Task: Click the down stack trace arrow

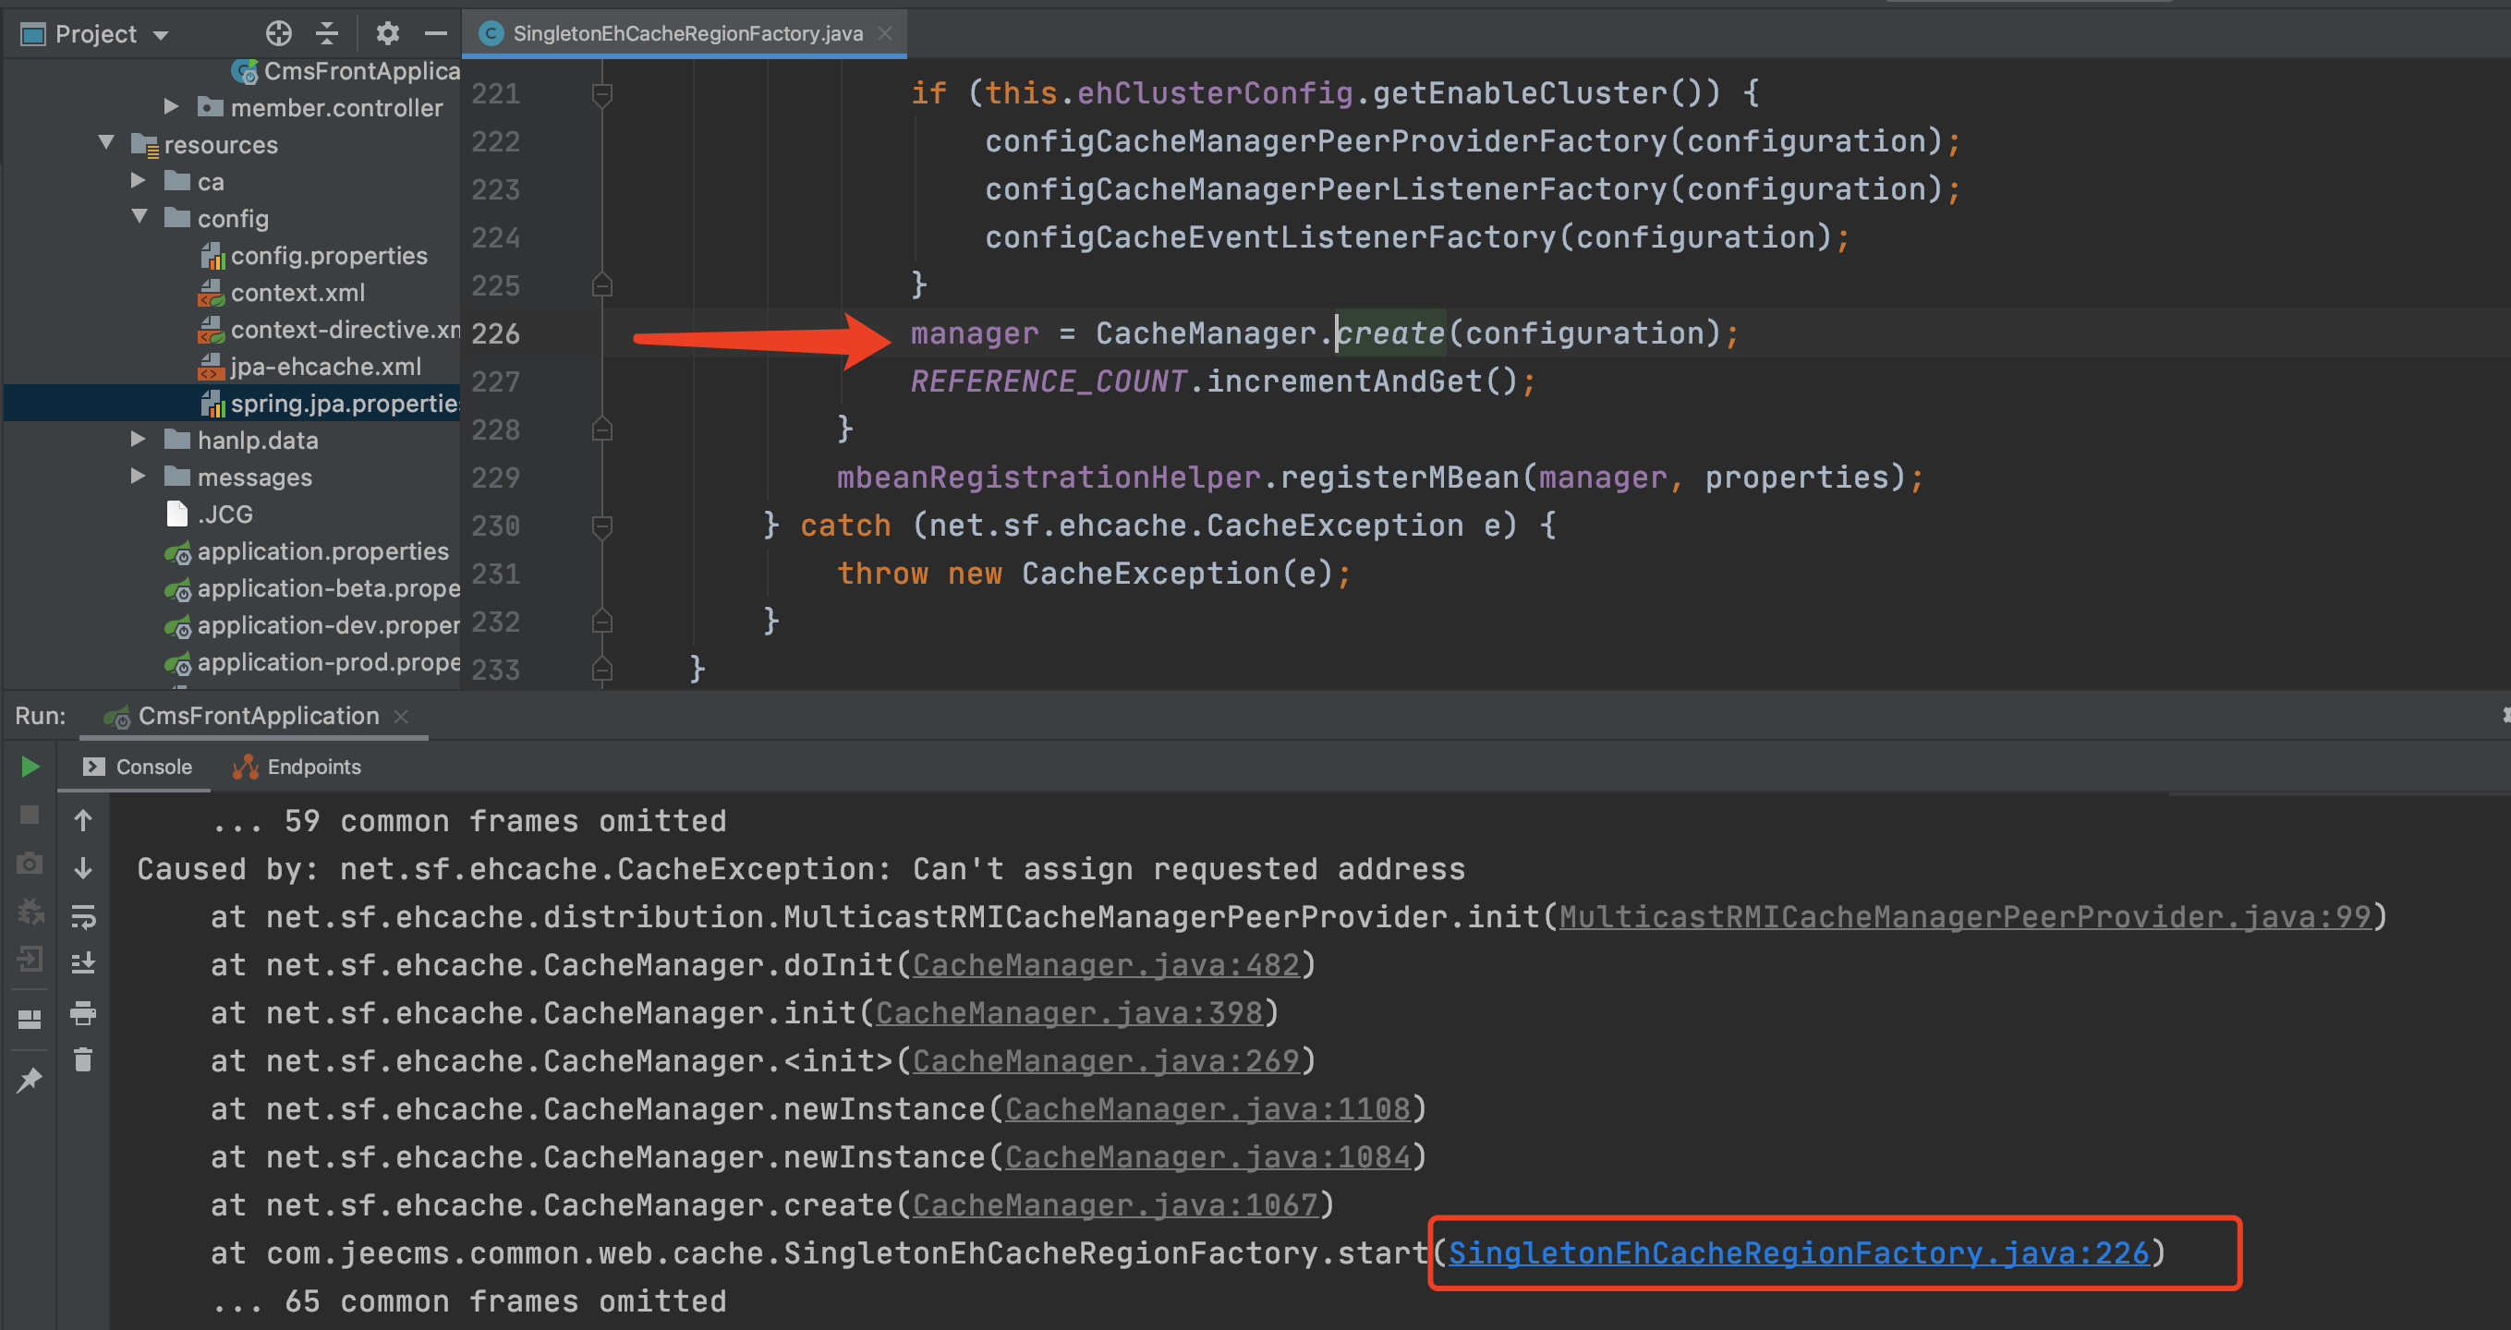Action: [83, 868]
